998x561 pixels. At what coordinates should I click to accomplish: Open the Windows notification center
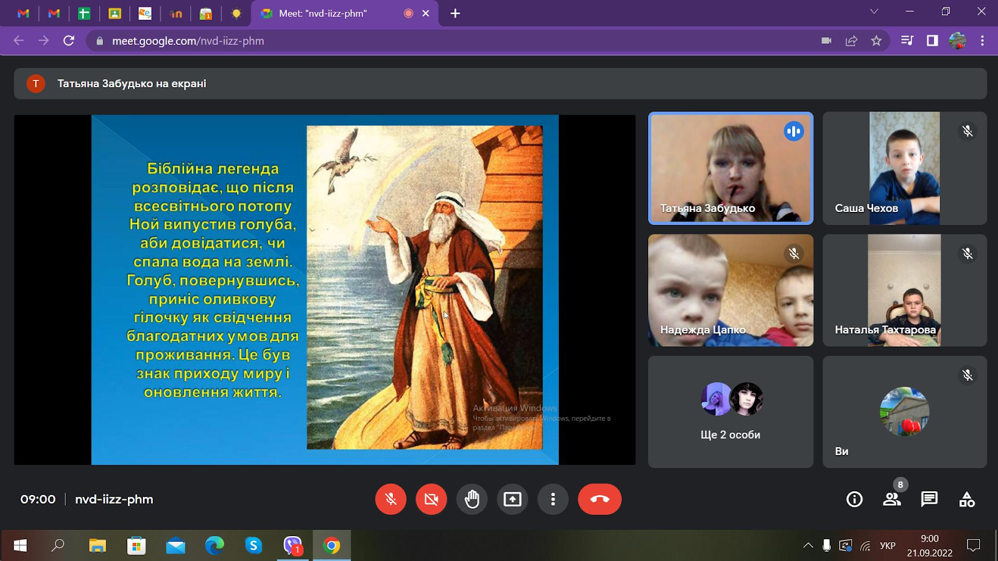[974, 545]
